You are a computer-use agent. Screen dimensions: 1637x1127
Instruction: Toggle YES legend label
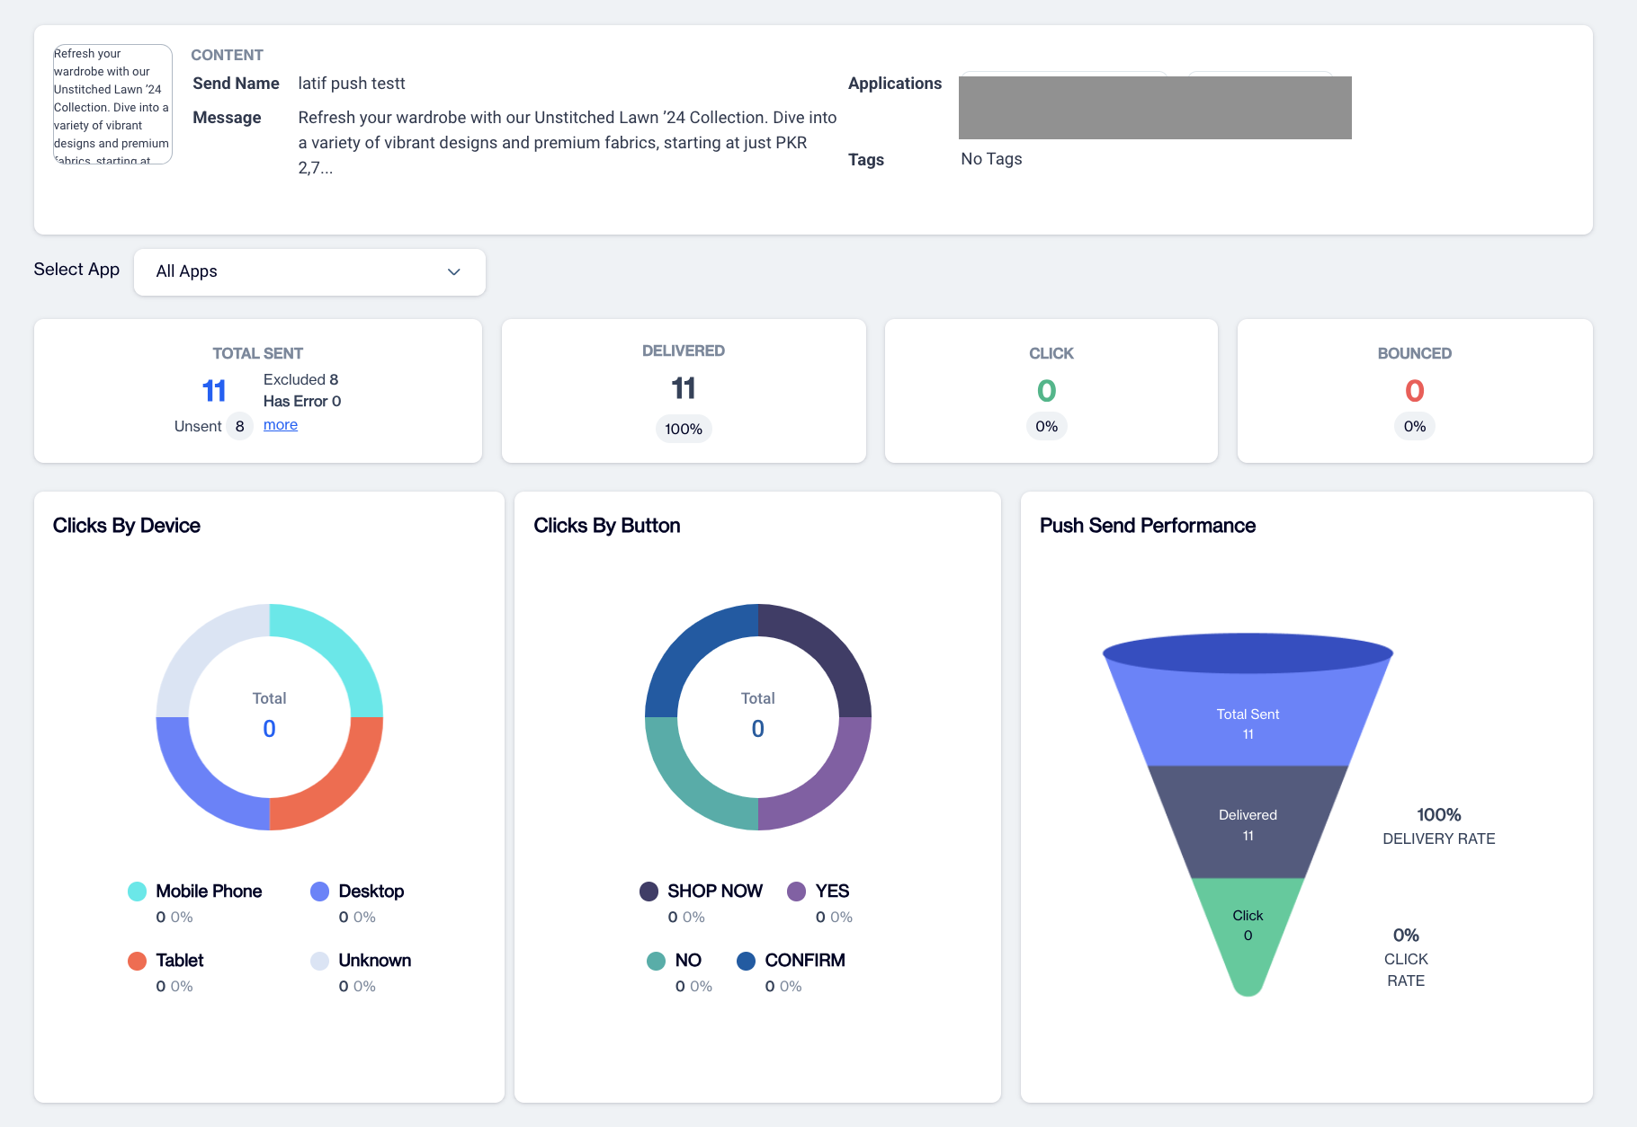(x=832, y=892)
